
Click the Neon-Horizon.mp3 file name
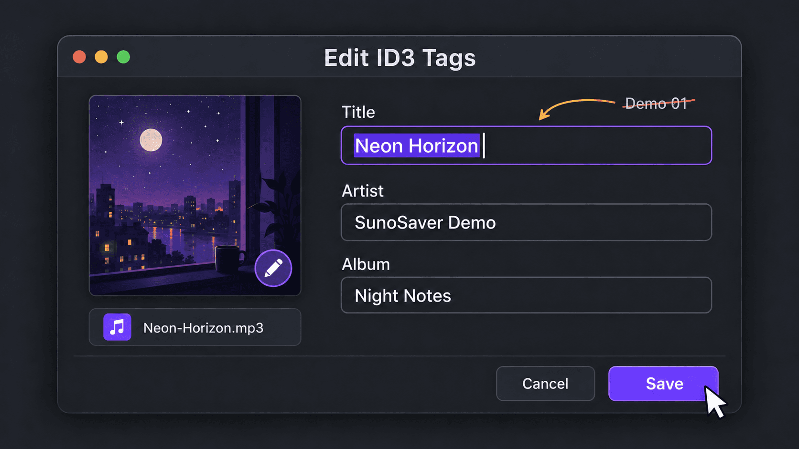coord(203,328)
